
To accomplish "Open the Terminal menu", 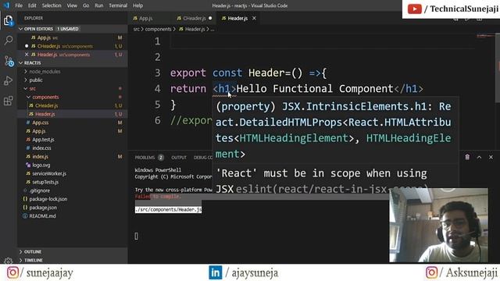I will coord(118,5).
